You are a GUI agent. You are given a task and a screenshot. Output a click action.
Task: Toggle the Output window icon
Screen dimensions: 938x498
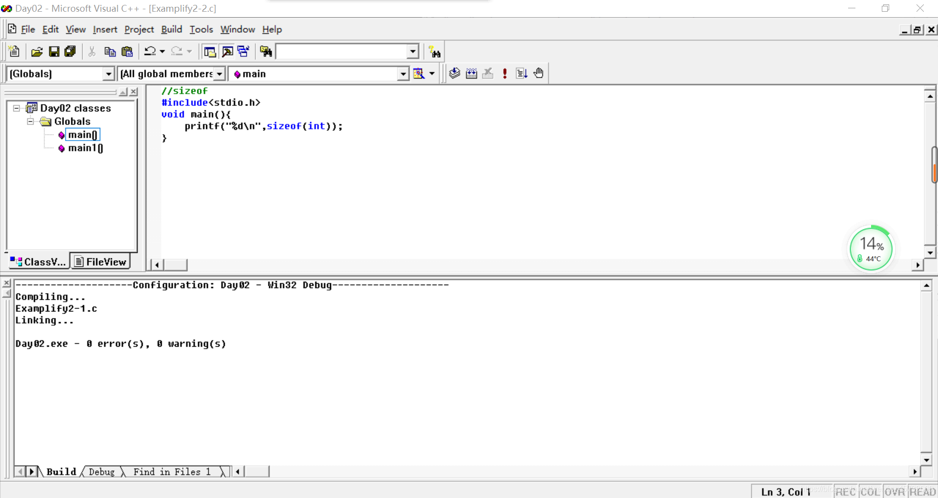pyautogui.click(x=227, y=51)
